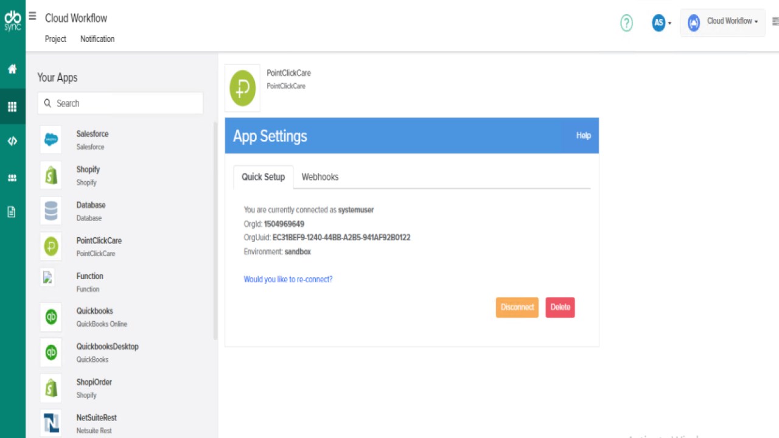Open the Home sidebar icon

pos(12,69)
